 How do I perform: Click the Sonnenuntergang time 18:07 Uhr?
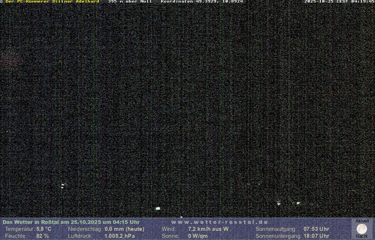[x=316, y=236]
